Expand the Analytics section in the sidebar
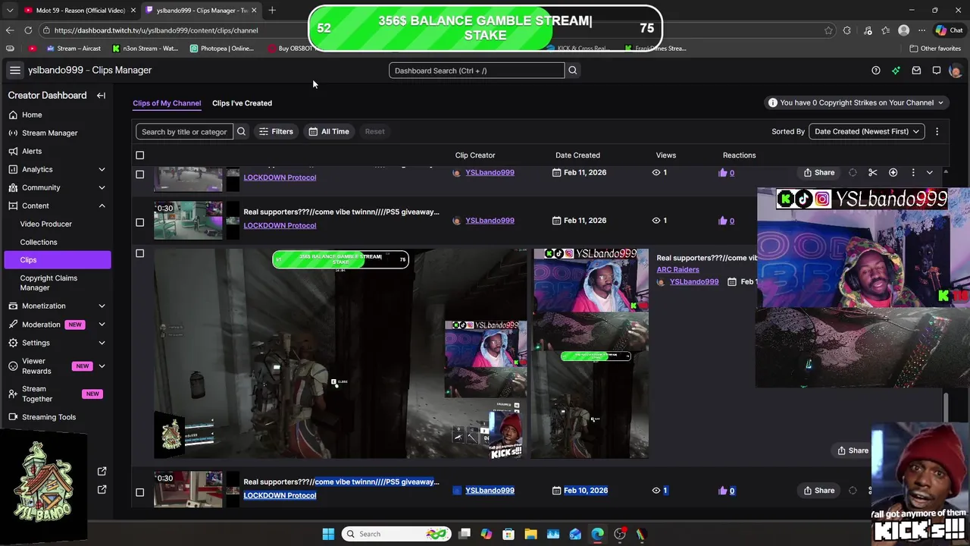Viewport: 970px width, 546px height. click(x=102, y=169)
